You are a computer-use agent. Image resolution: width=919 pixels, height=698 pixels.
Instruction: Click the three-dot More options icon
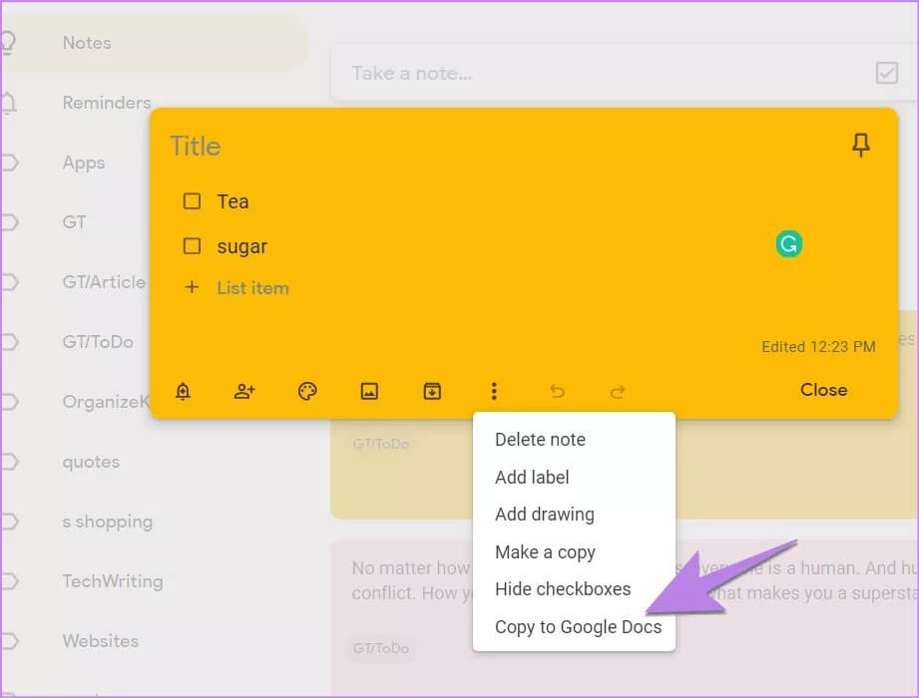pyautogui.click(x=494, y=391)
